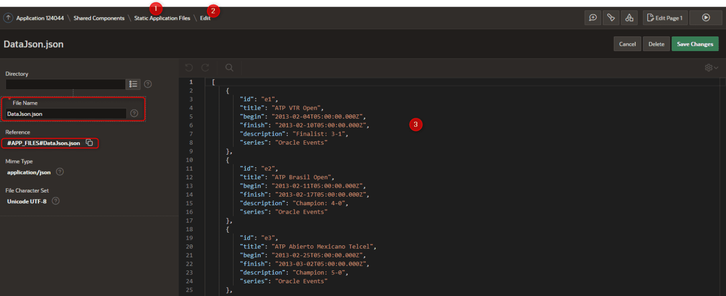Image resolution: width=726 pixels, height=296 pixels.
Task: Save changes to DataJson.json
Action: click(695, 44)
